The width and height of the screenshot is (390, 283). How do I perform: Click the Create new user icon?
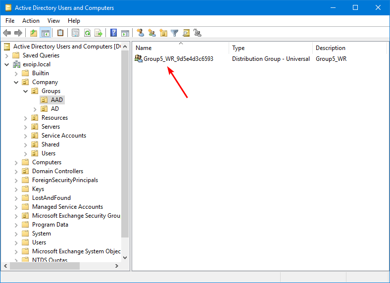coord(141,33)
